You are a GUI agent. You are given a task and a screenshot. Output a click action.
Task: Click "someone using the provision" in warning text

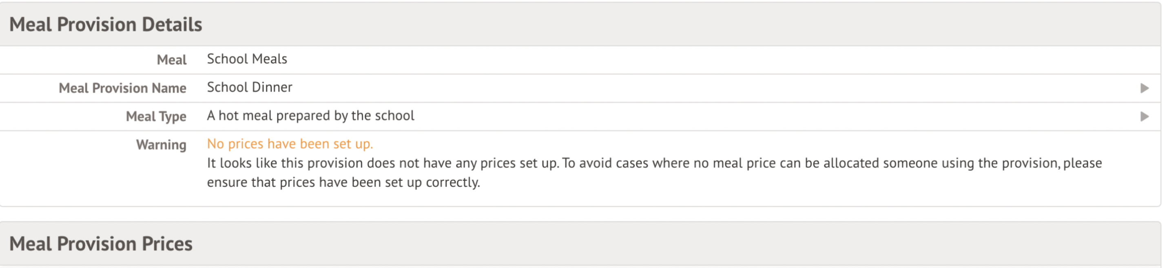971,163
